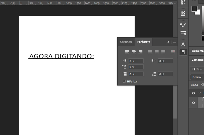Click the AGORA DIGITANDO: text on canvas
204x135 pixels.
point(62,56)
